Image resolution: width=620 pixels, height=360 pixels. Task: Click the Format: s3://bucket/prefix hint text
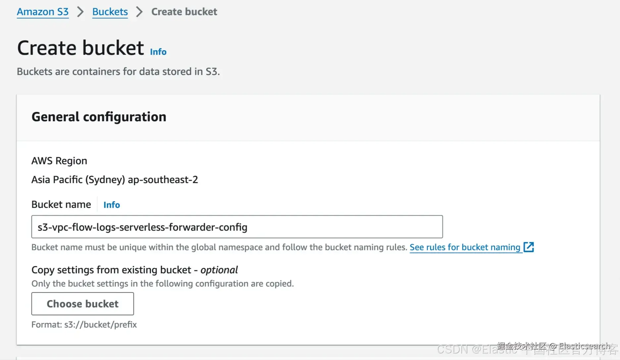tap(84, 325)
